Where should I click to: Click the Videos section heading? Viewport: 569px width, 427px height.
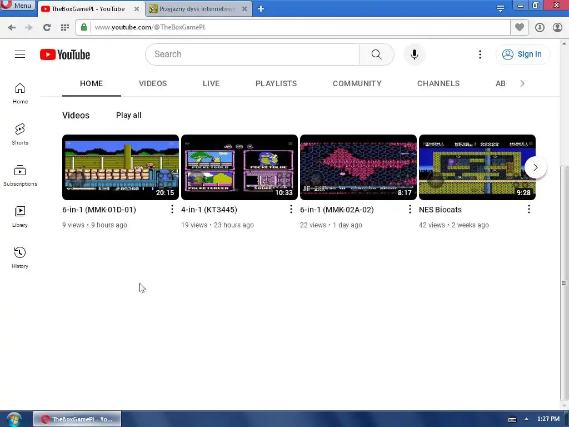pyautogui.click(x=76, y=115)
